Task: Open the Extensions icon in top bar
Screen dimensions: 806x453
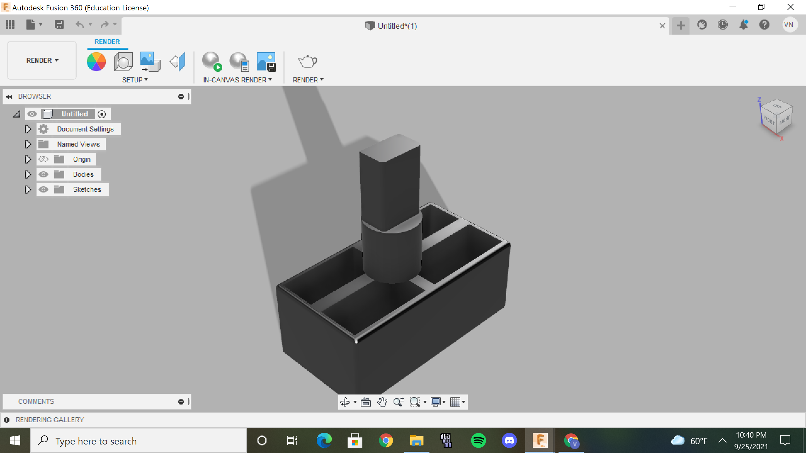Action: click(702, 25)
